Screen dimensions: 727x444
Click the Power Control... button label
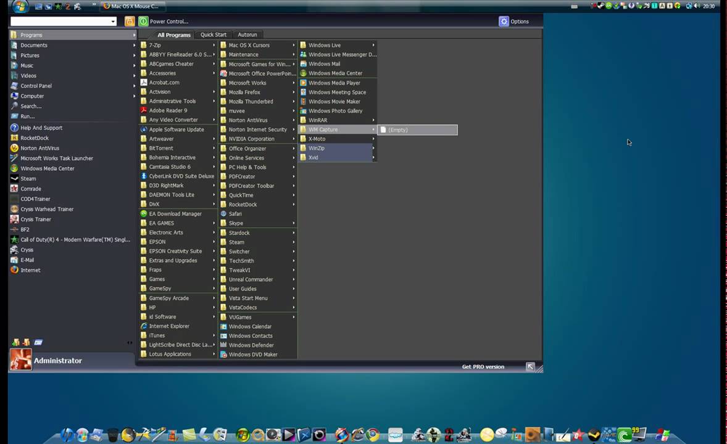pos(168,22)
